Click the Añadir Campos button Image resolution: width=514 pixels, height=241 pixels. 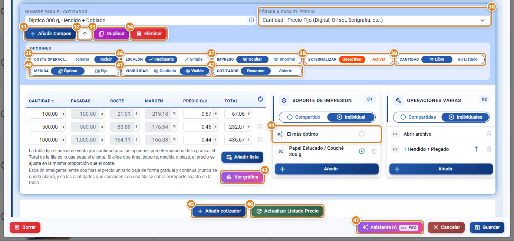tap(51, 34)
